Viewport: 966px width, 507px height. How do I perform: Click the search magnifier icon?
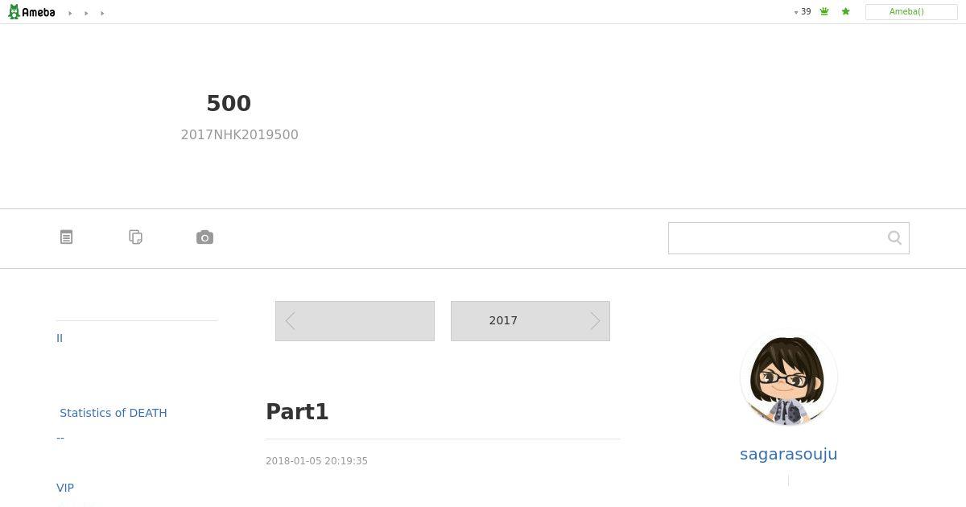point(894,237)
